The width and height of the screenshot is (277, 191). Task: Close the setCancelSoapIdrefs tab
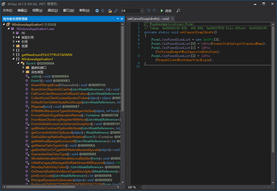(x=172, y=19)
